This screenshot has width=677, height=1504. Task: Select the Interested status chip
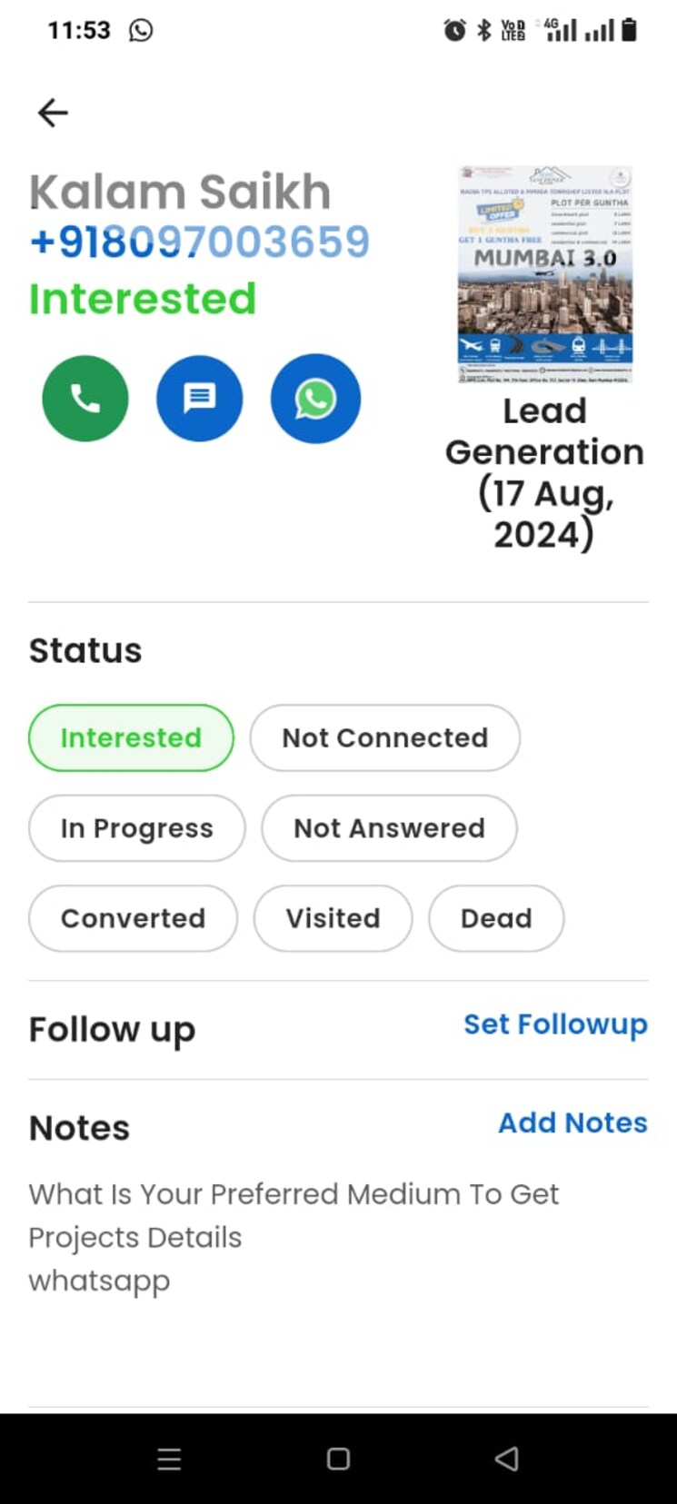coord(131,737)
